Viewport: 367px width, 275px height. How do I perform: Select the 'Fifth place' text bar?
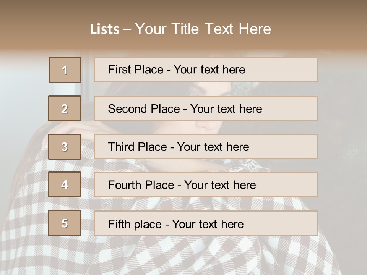pyautogui.click(x=206, y=223)
